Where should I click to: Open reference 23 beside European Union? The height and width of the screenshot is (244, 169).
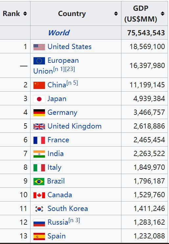pos(70,69)
